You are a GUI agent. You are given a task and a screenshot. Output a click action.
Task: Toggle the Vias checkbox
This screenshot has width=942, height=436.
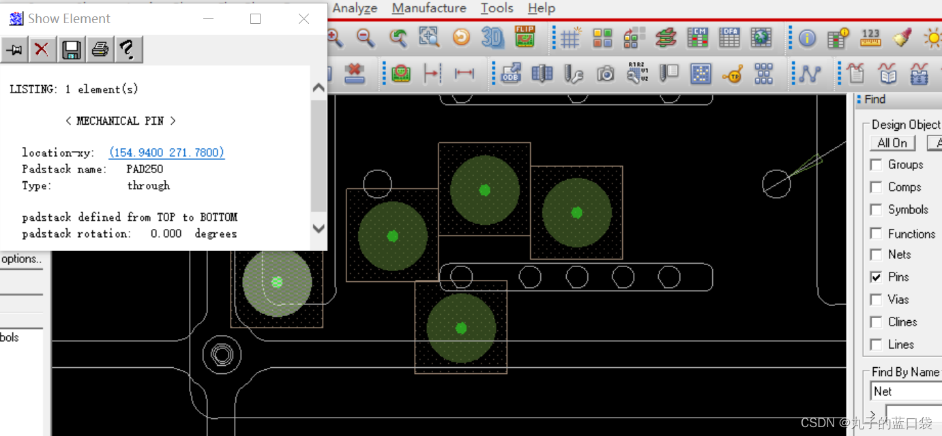[x=877, y=300]
